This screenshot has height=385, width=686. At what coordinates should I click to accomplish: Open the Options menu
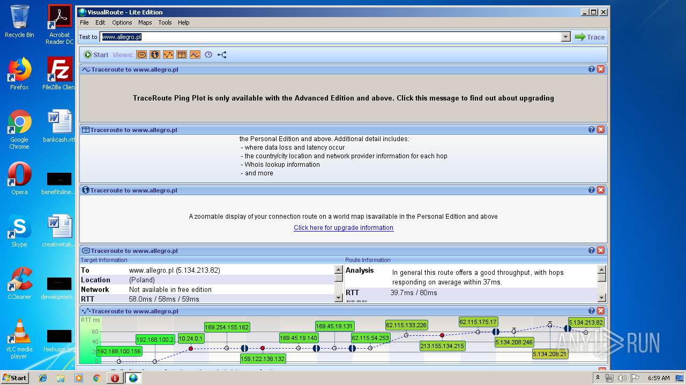pos(122,22)
